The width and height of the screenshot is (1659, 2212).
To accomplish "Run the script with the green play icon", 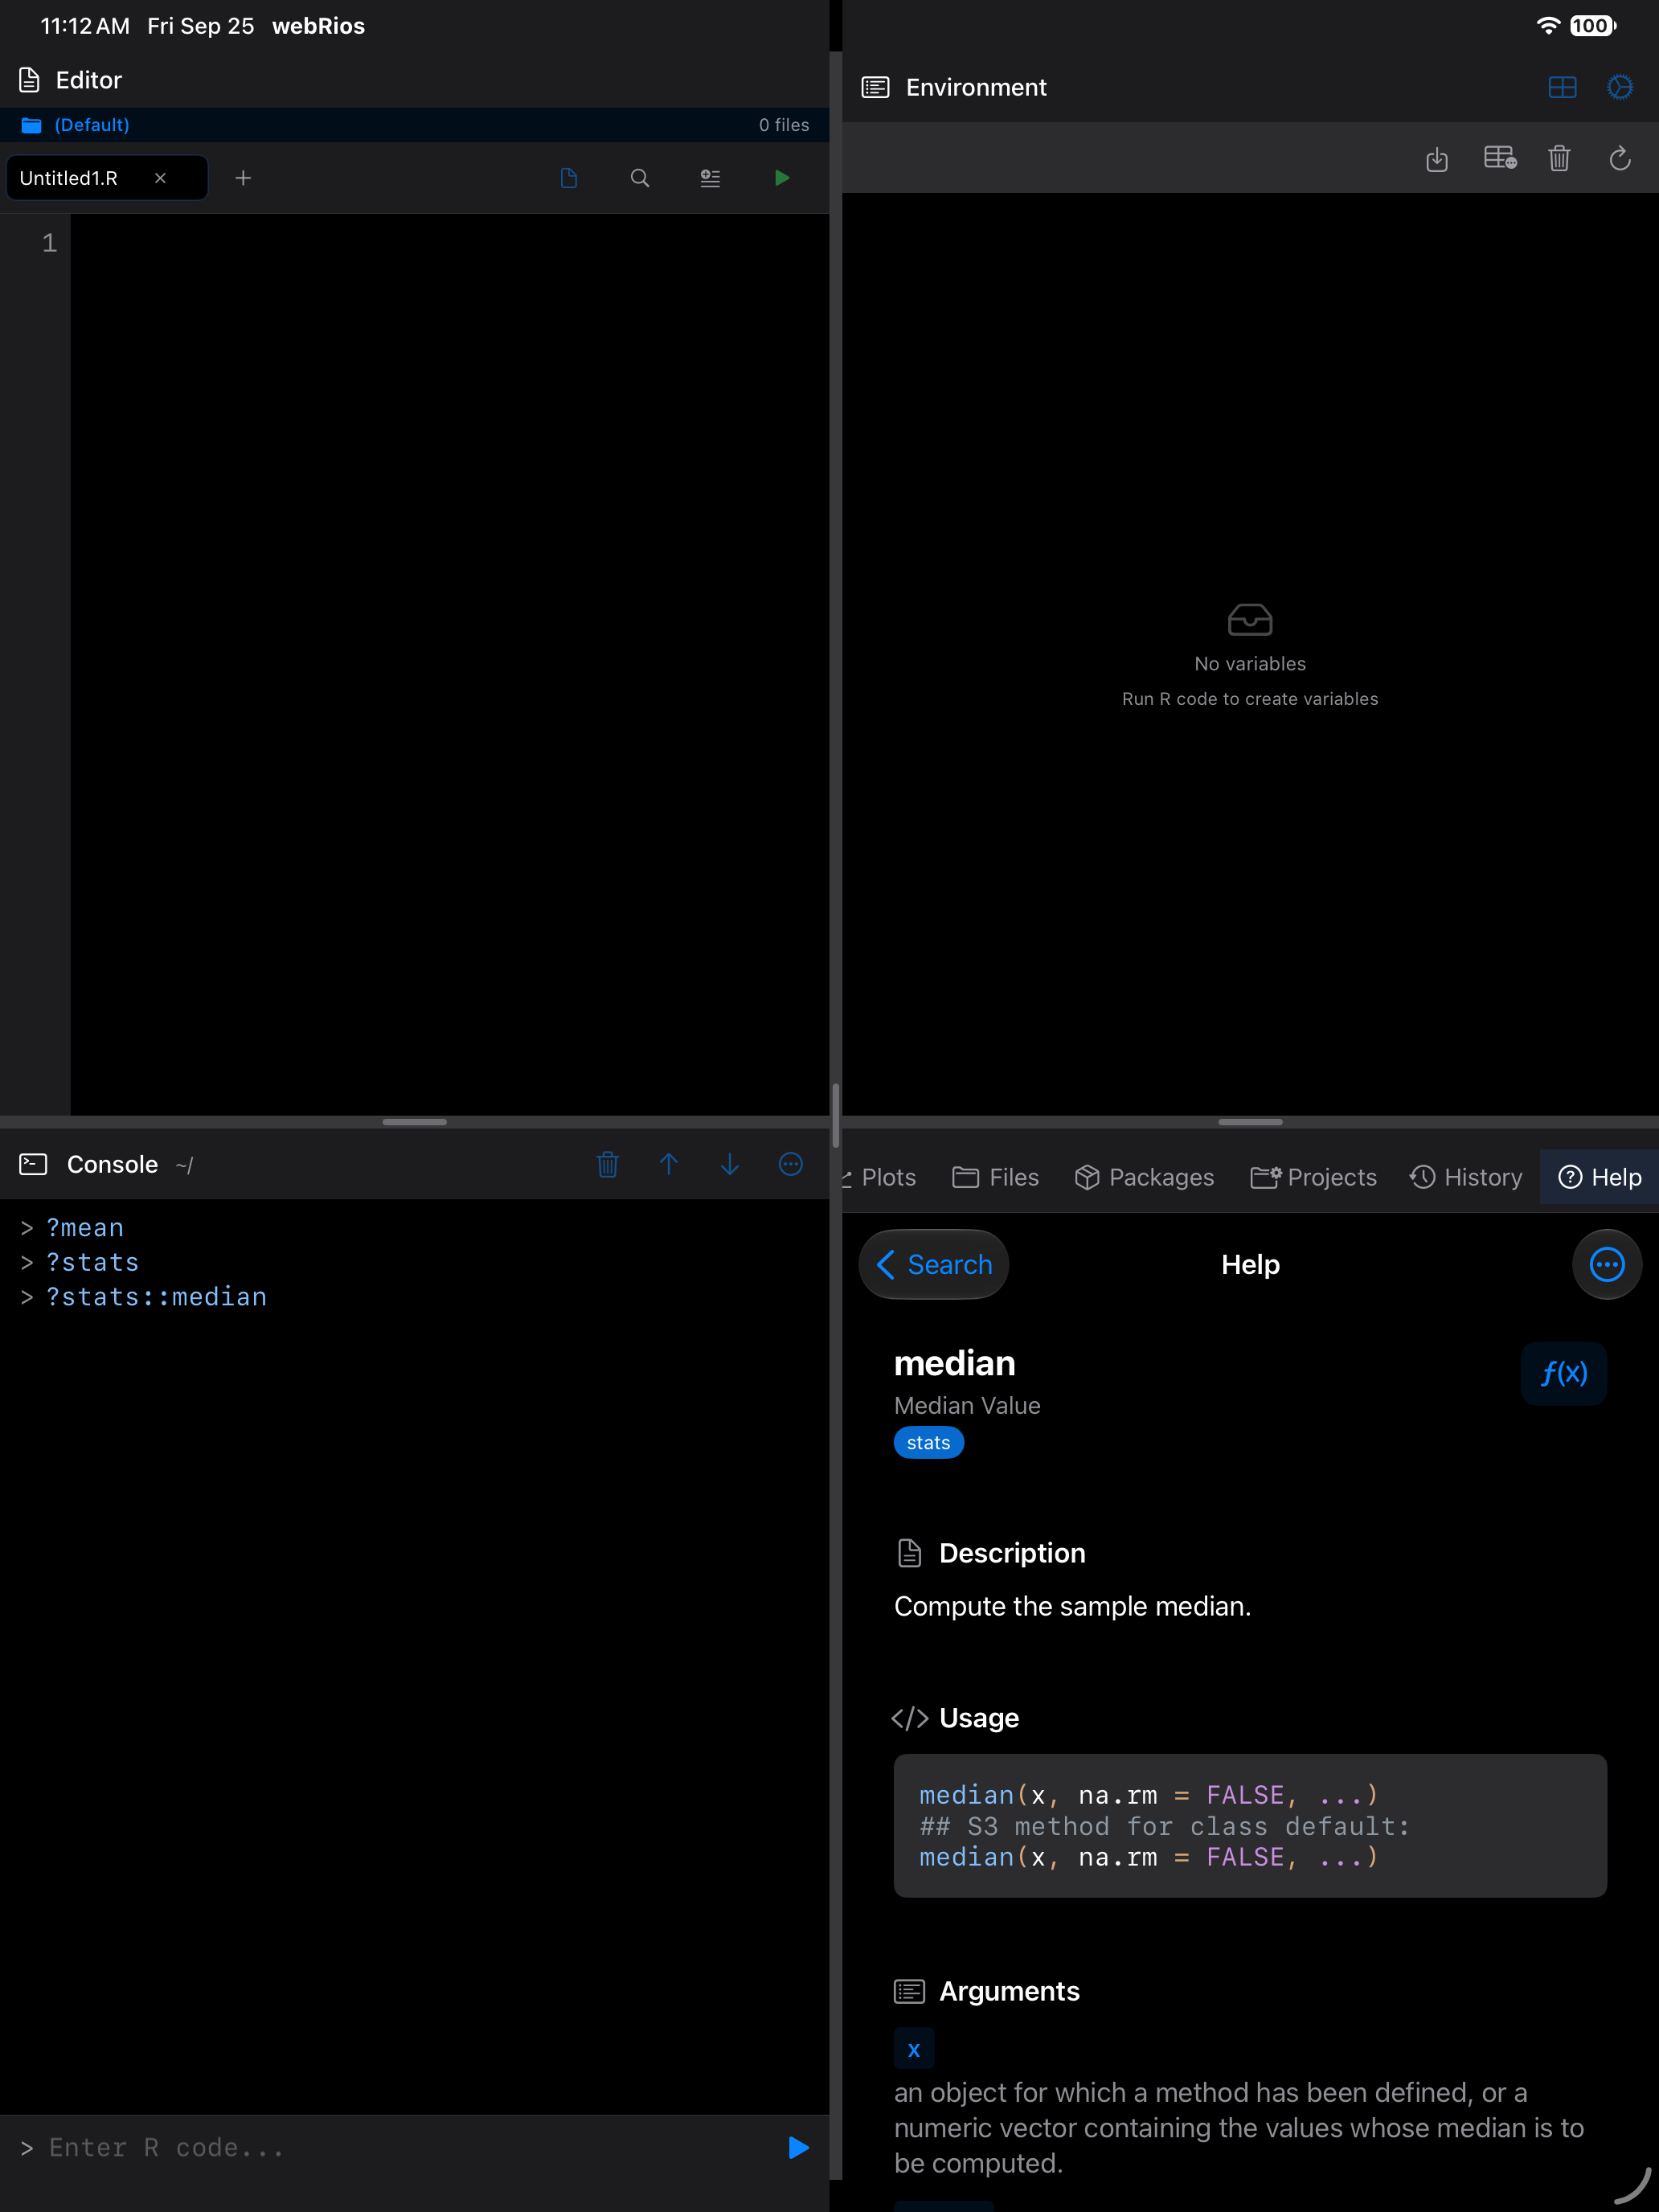I will (x=782, y=178).
